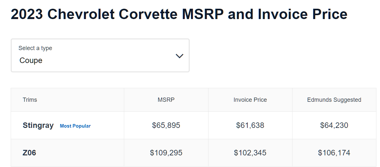Screen dimensions: 380x167
Task: Click the 2023 Chevrolet Corvette page heading
Action: point(179,14)
